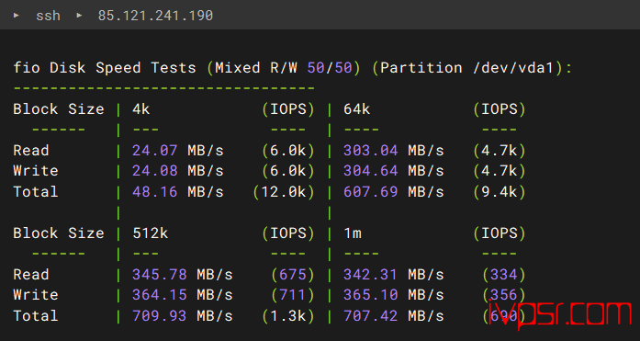Viewport: 640px width, 341px height.
Task: Select 64k total value 607.69 MB/s
Action: click(x=394, y=191)
